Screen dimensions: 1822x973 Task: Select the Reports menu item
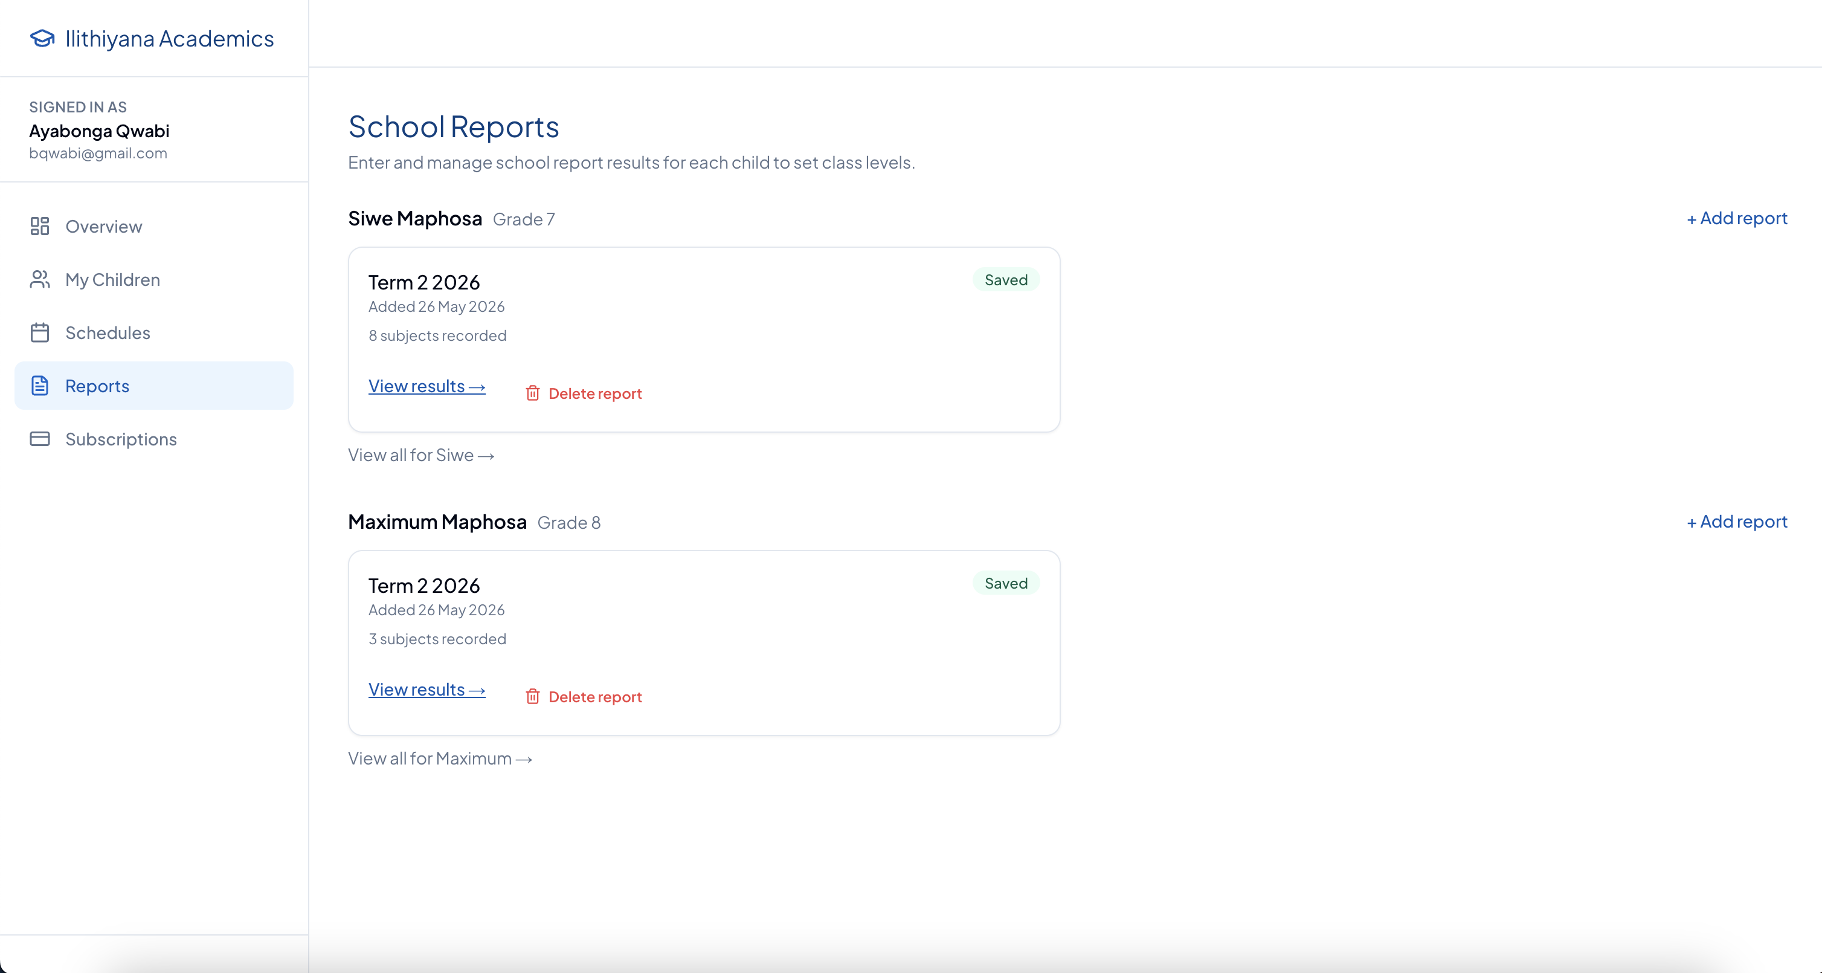click(x=153, y=386)
